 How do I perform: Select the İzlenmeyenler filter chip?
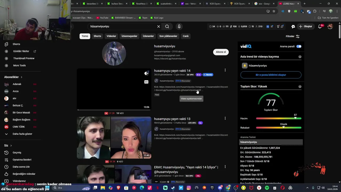click(x=129, y=36)
